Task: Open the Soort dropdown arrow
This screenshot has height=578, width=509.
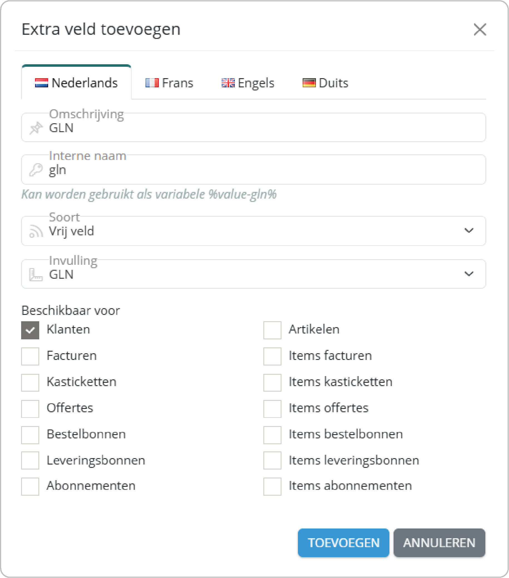Action: tap(469, 231)
